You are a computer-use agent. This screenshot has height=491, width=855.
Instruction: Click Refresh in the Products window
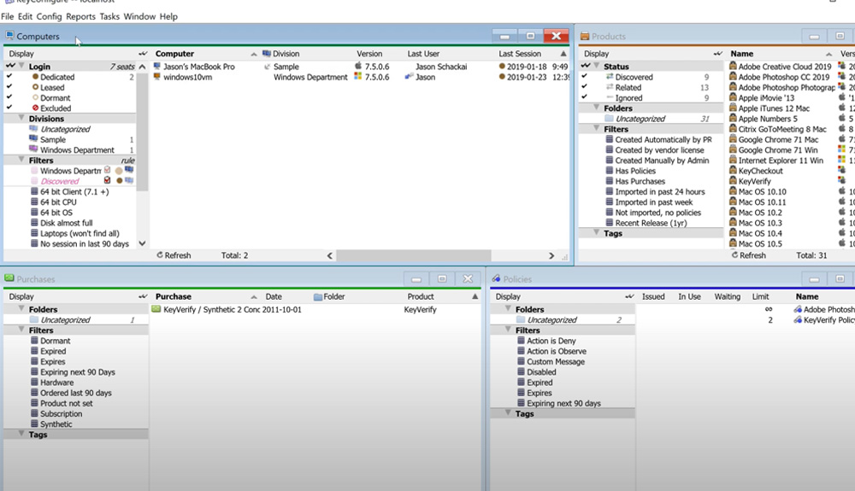point(749,254)
